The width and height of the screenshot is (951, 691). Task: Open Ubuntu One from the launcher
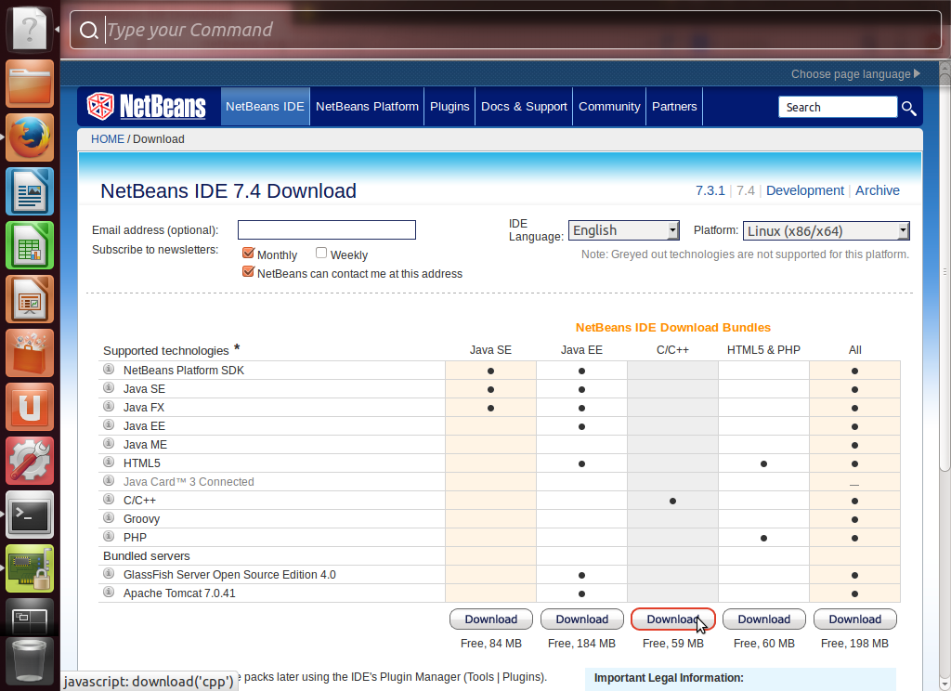(30, 407)
